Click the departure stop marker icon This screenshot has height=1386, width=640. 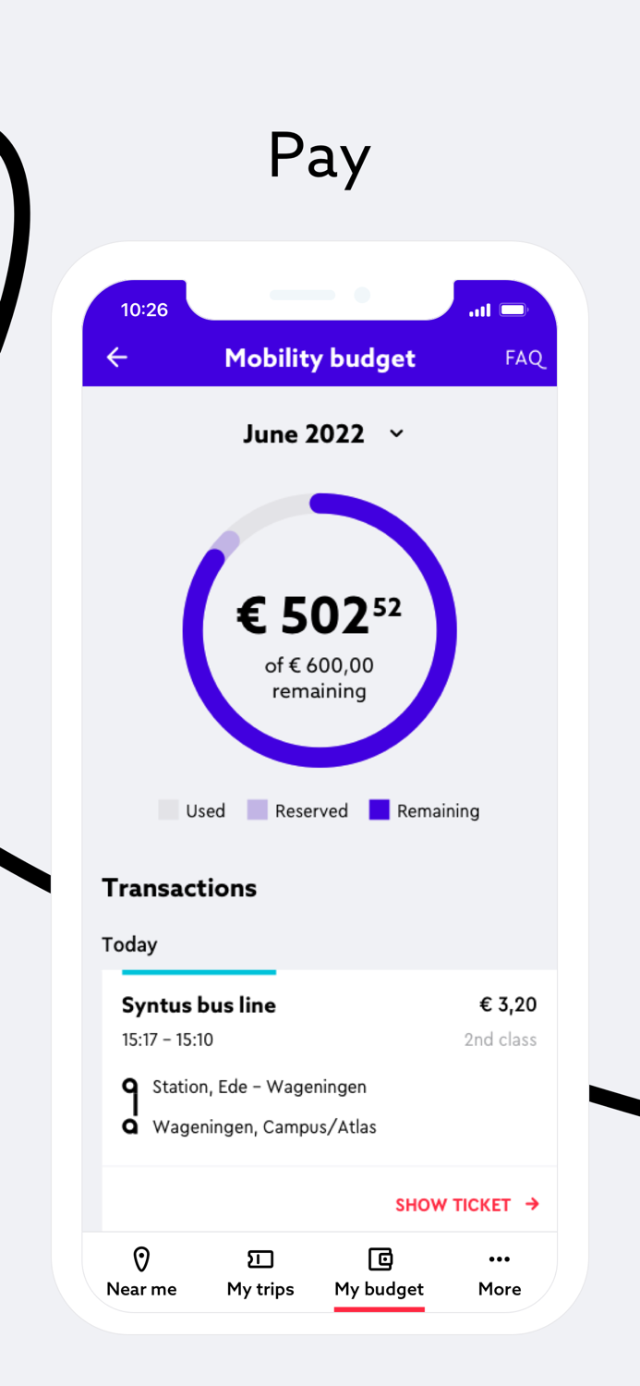click(x=130, y=1087)
